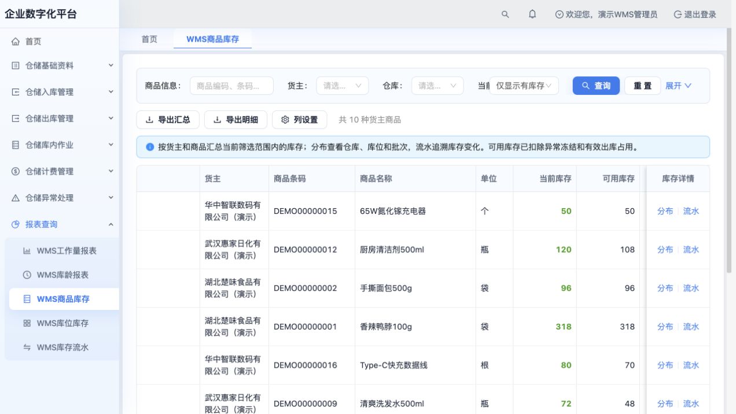Viewport: 736px width, 414px height.
Task: Click the 重置 reset button
Action: [642, 86]
